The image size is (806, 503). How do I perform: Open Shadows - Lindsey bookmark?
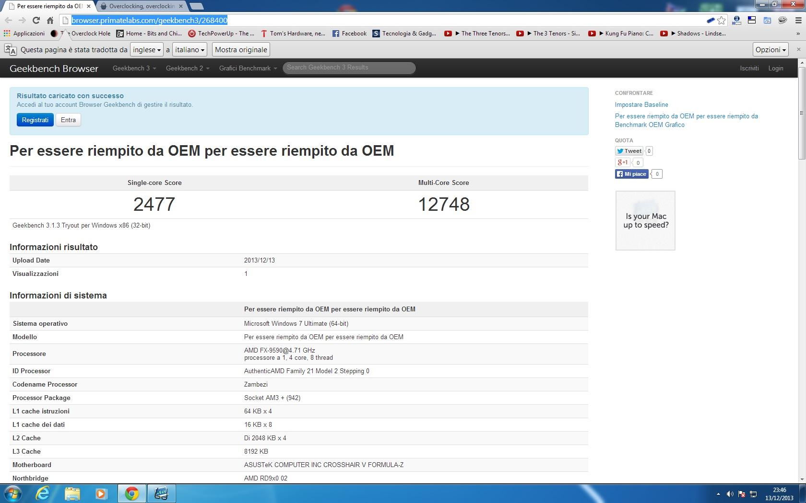click(693, 34)
